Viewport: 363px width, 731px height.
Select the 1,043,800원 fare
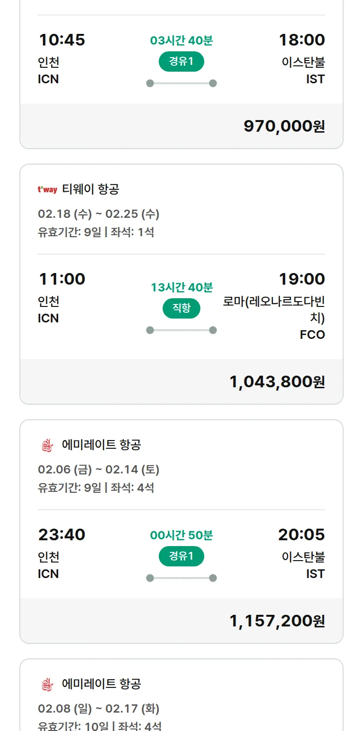(277, 382)
